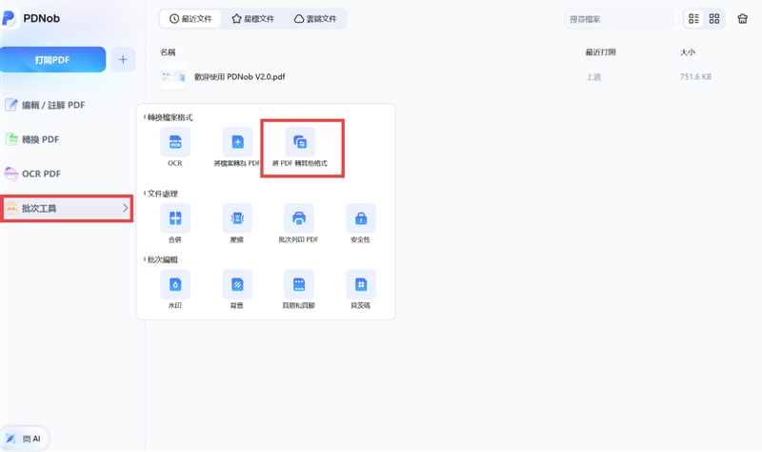Image resolution: width=762 pixels, height=452 pixels.
Task: Focus the 搜尋檔案 search field
Action: [x=618, y=19]
